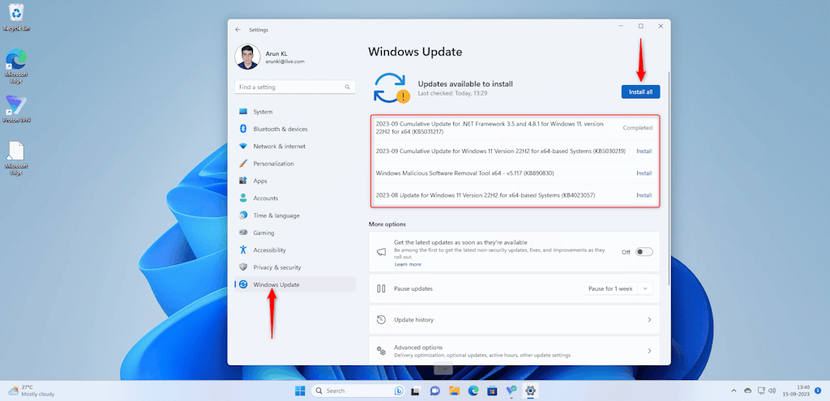Launch Microsoft Edge from taskbar
830x401 pixels.
pyautogui.click(x=473, y=391)
